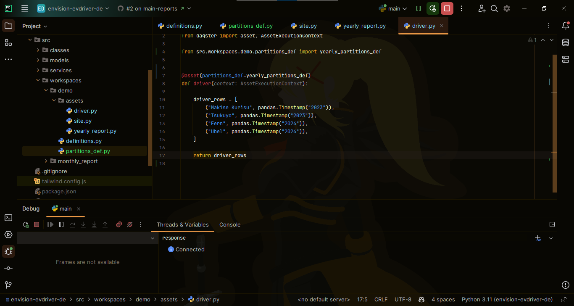The height and width of the screenshot is (306, 574).
Task: Select tailwind.config.js in project tree
Action: click(x=64, y=181)
